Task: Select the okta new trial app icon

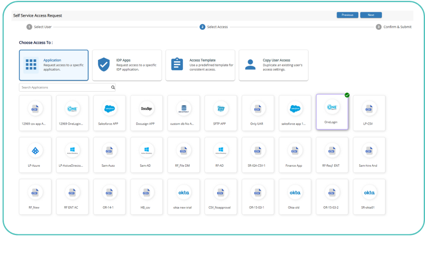Action: (x=184, y=192)
